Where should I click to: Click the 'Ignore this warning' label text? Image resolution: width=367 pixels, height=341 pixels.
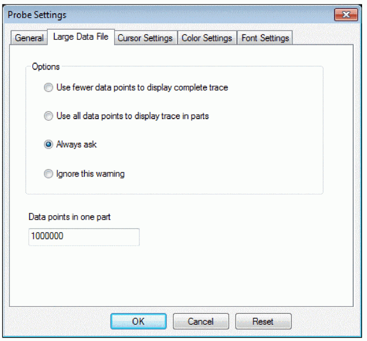(x=90, y=174)
